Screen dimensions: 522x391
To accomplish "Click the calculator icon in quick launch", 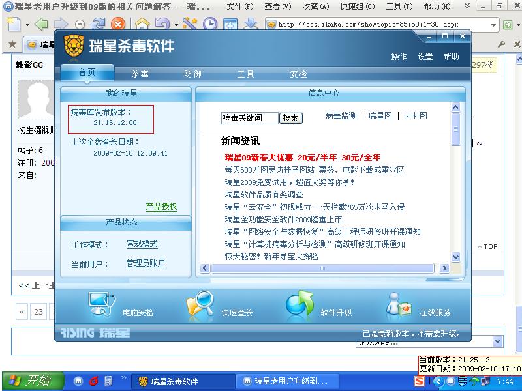I will (108, 381).
